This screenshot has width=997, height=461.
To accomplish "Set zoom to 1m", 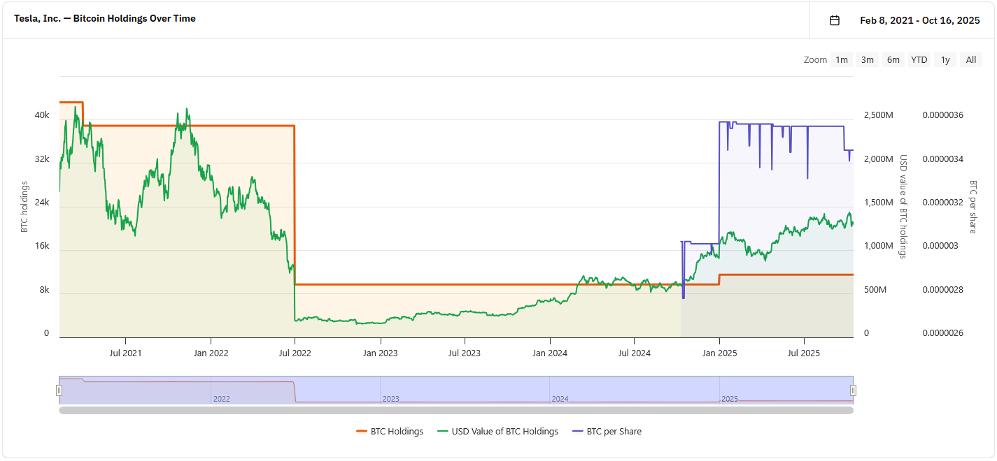I will [842, 60].
